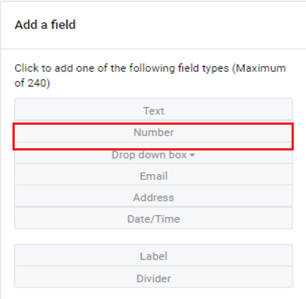This screenshot has height=299, width=306.
Task: Click the Maximum of 240 note
Action: click(259, 69)
